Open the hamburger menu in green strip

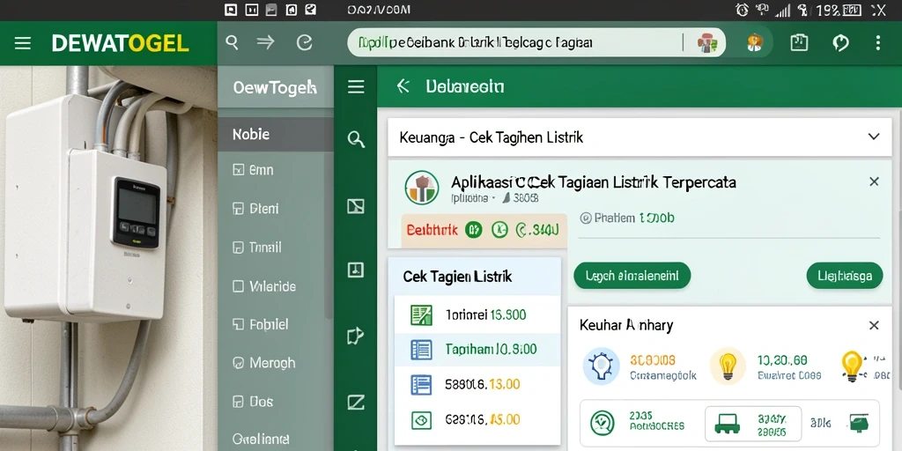coord(356,87)
